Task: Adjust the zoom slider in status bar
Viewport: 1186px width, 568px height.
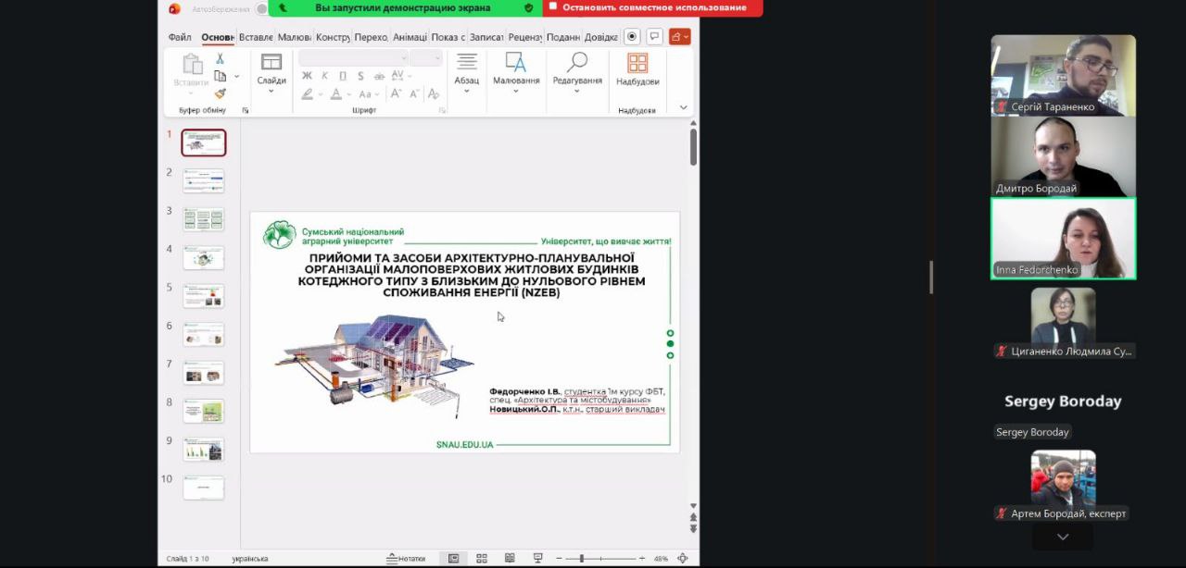Action: tap(581, 559)
